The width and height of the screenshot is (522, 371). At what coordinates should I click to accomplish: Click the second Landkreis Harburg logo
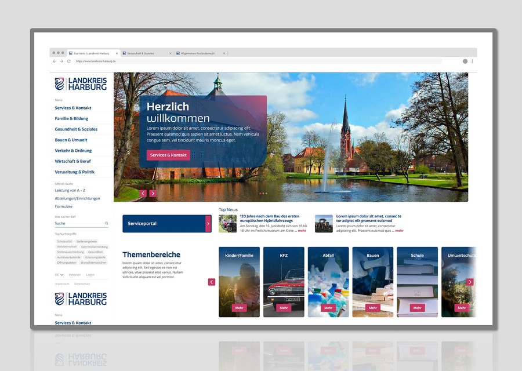(81, 299)
